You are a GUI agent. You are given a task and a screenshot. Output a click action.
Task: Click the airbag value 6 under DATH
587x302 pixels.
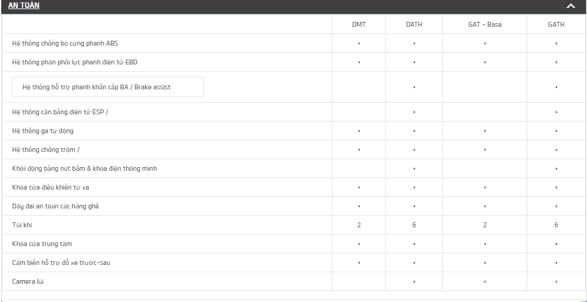tap(414, 225)
